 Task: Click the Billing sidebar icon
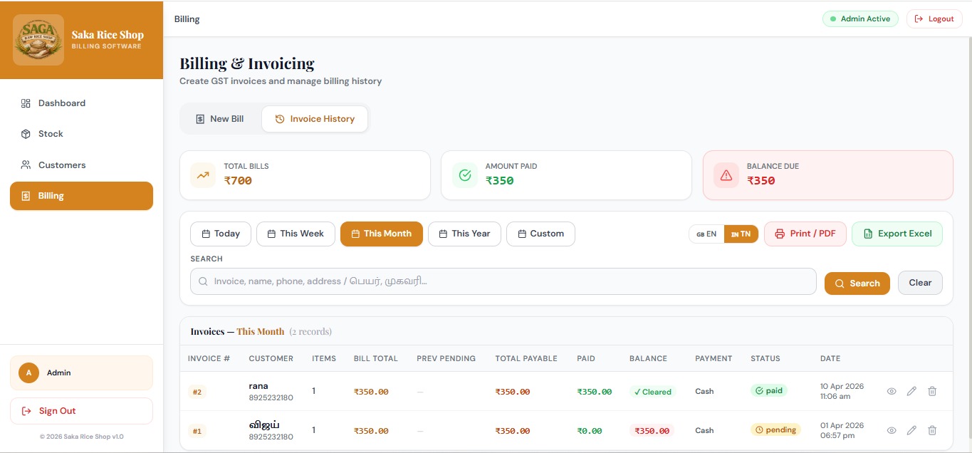click(x=26, y=195)
